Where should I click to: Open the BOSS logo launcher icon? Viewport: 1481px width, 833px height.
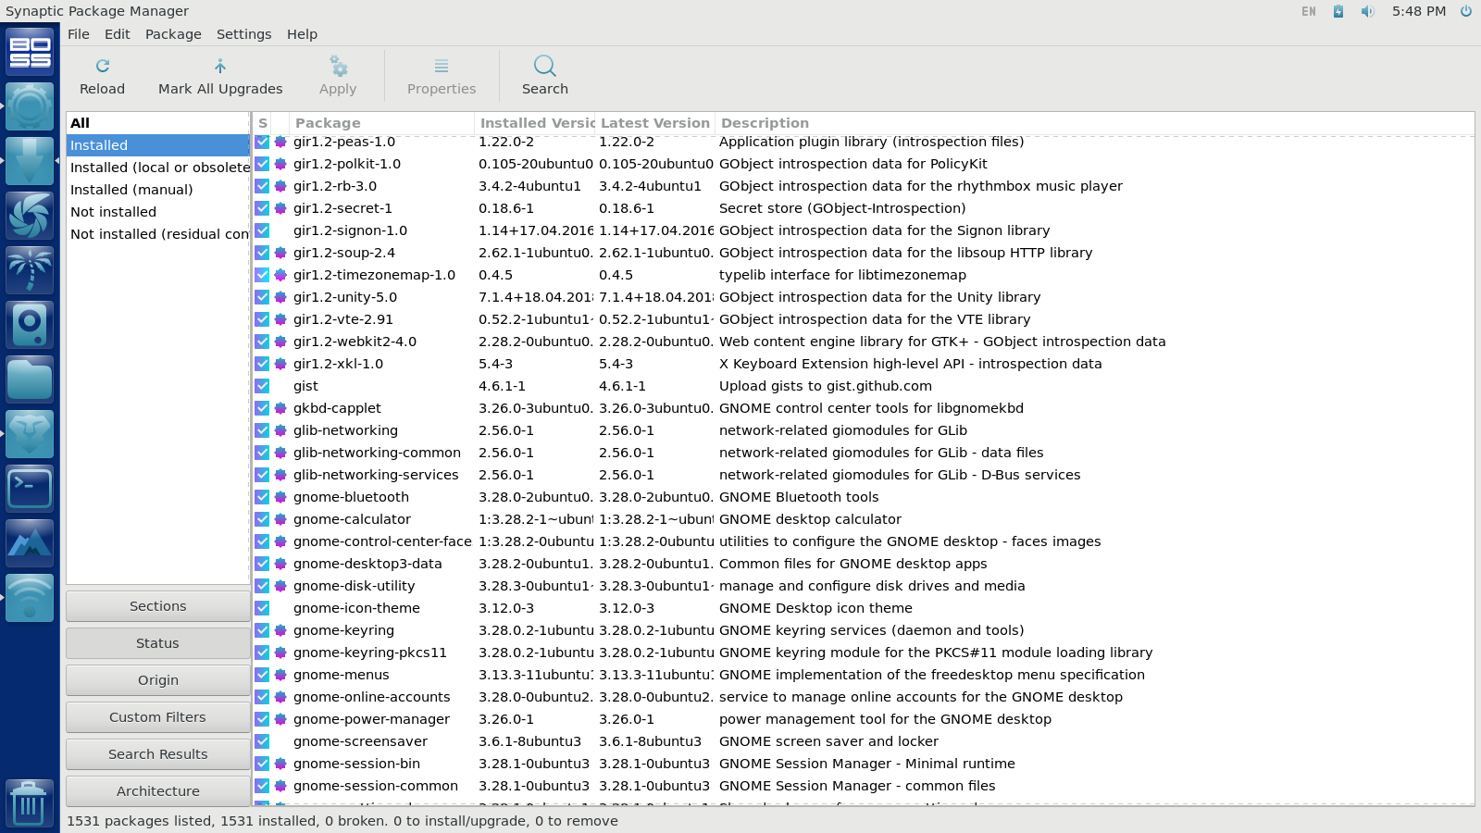[30, 52]
